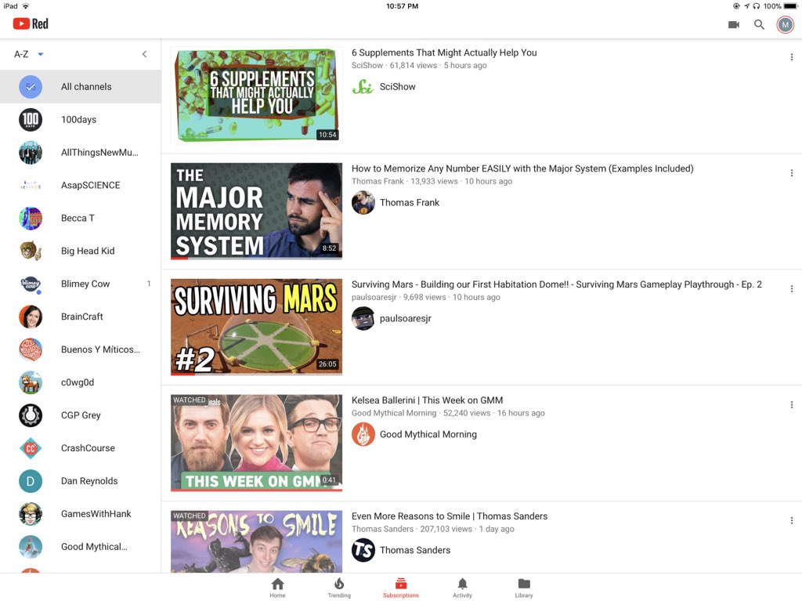Screen dimensions: 802x601
Task: Select the Subscriptions tab
Action: (400, 588)
